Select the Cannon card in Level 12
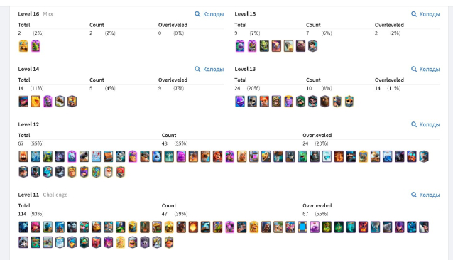This screenshot has width=453, height=260. pyautogui.click(x=84, y=156)
